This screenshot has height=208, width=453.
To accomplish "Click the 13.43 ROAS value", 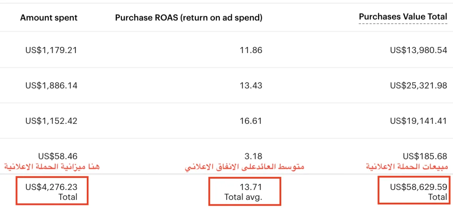I will [x=251, y=85].
